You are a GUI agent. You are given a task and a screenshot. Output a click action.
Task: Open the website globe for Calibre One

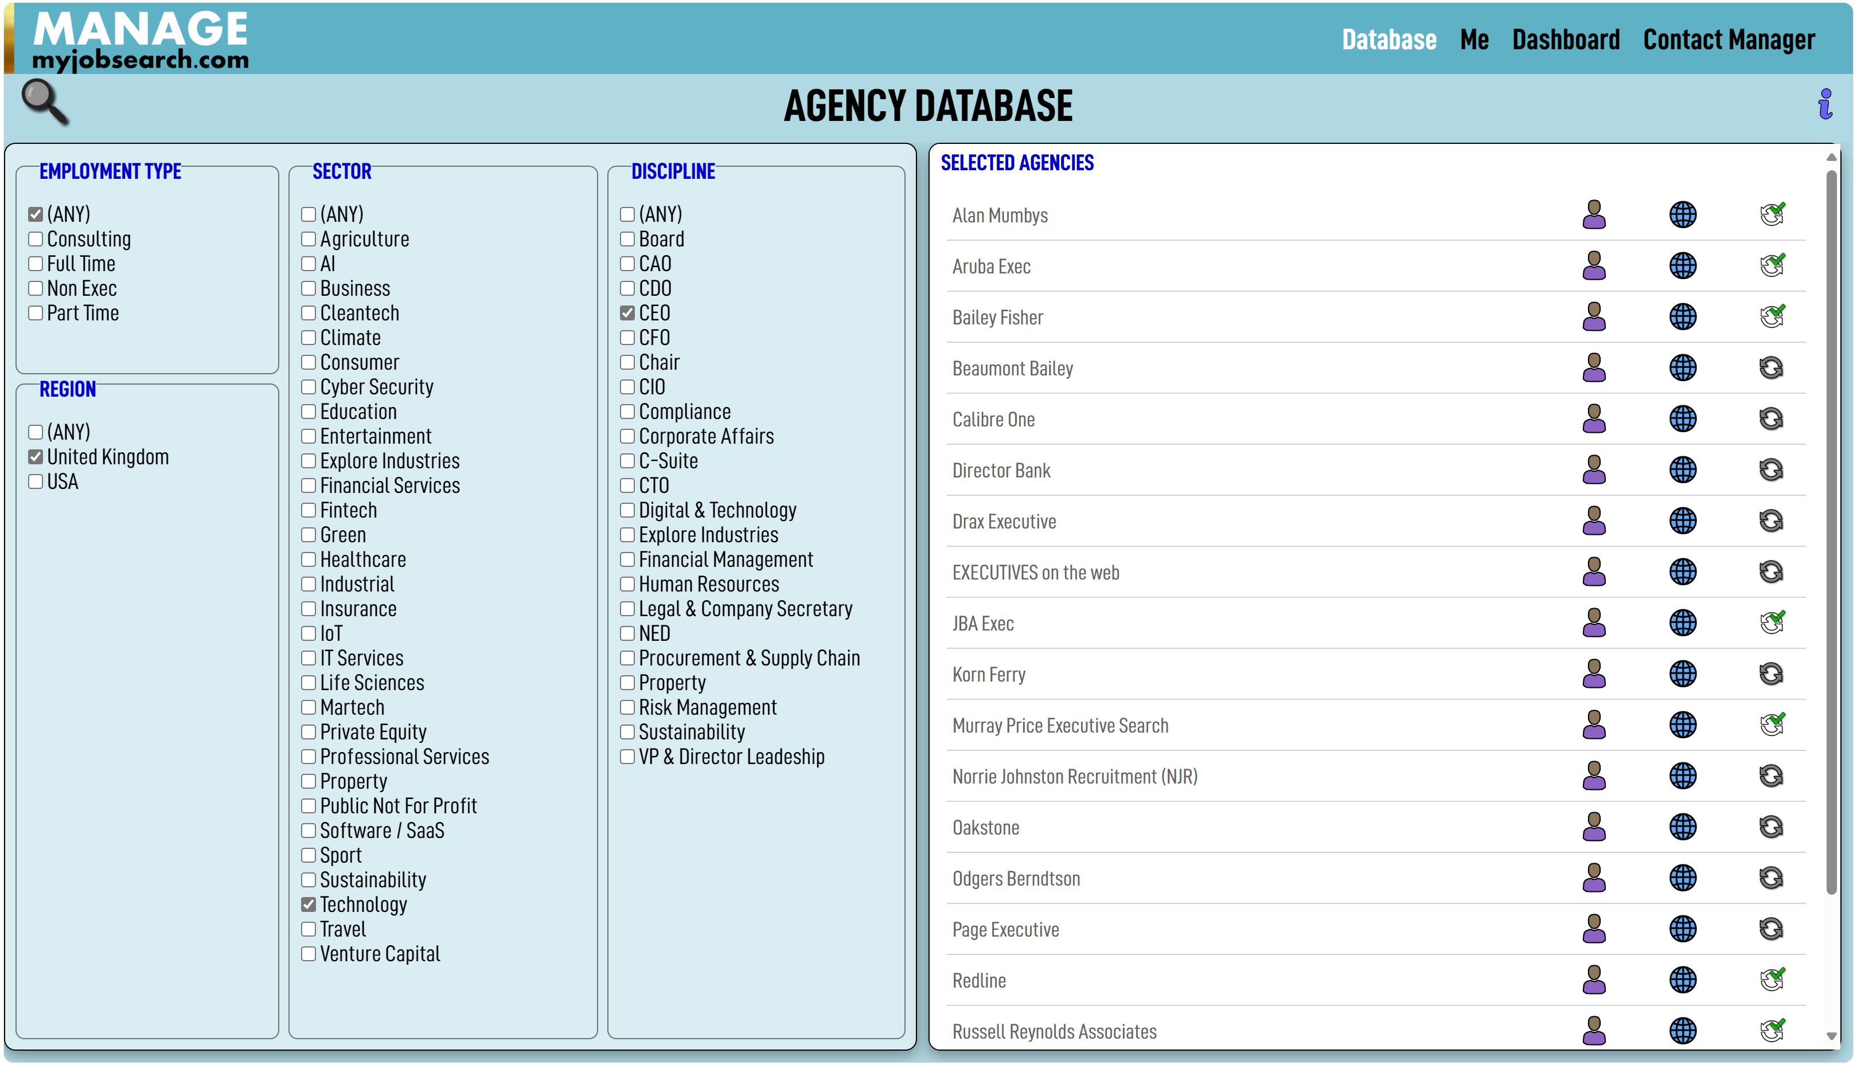1682,419
